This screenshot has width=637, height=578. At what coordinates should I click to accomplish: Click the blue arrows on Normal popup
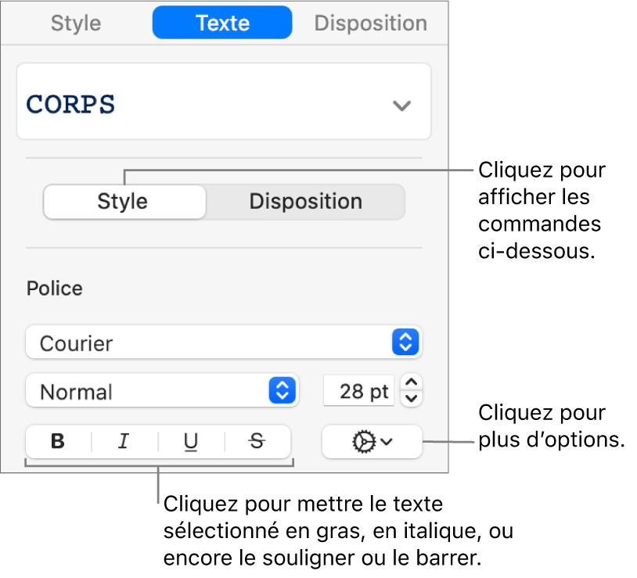point(282,391)
